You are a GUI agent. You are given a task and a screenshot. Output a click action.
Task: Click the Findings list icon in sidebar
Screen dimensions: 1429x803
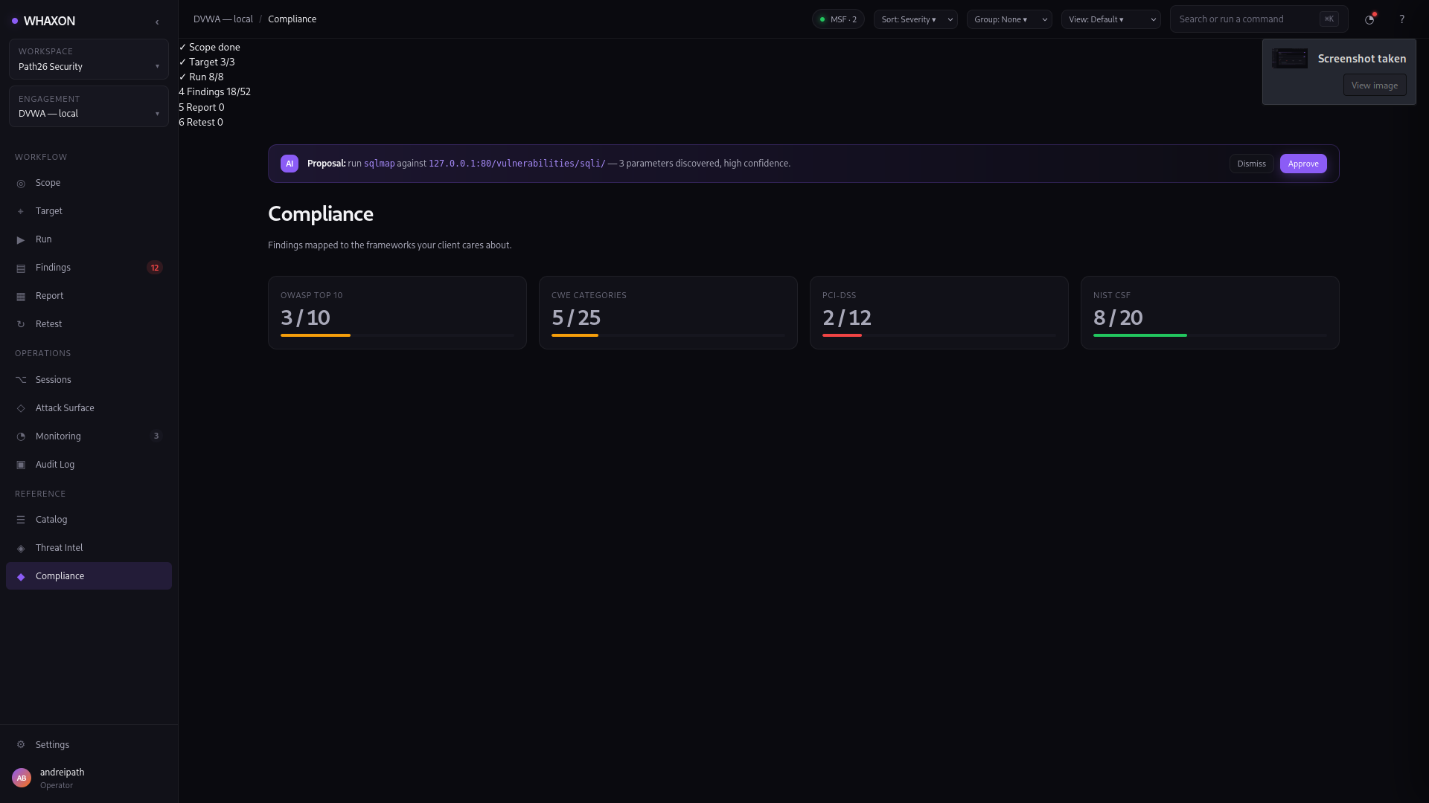21,268
